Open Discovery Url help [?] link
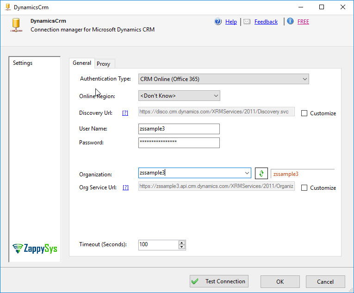 [x=125, y=113]
